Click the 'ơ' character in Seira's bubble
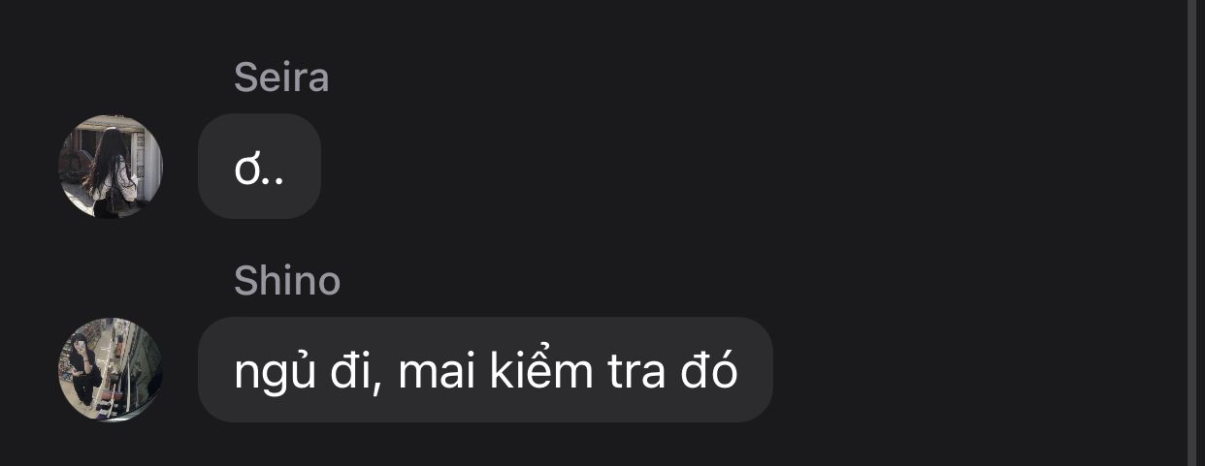The image size is (1205, 466). [245, 170]
